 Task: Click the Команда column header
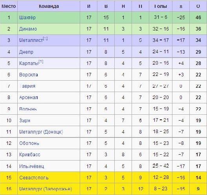49,6
